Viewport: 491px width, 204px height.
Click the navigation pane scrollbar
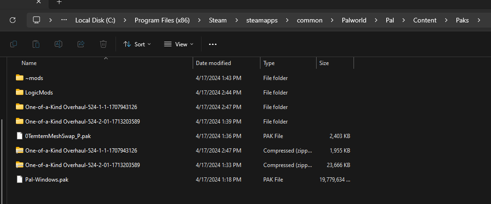[x=2, y=161]
